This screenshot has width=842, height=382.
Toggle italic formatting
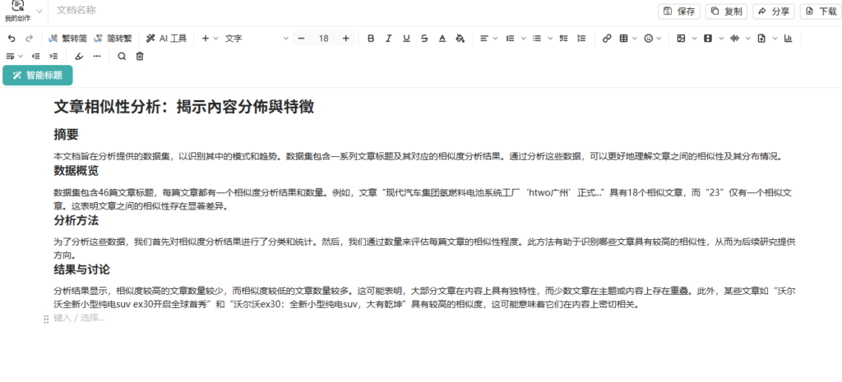coord(388,39)
